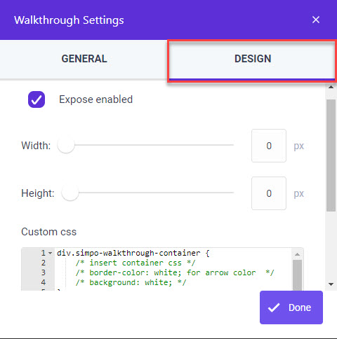This screenshot has width=337, height=339.
Task: Switch to the GENERAL tab
Action: tap(84, 59)
